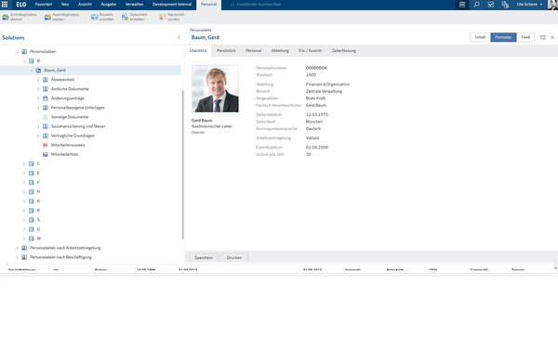
Task: Click the Abwesenheit folder icon
Action: (x=46, y=80)
